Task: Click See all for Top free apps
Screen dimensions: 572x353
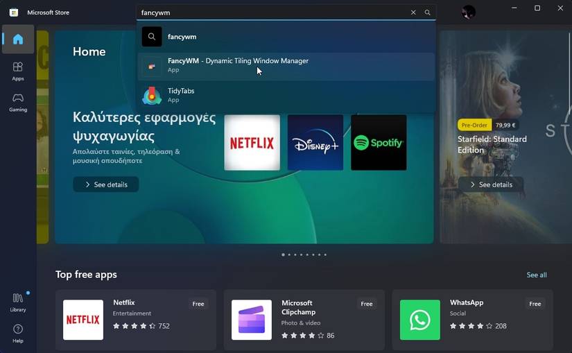Action: coord(536,275)
